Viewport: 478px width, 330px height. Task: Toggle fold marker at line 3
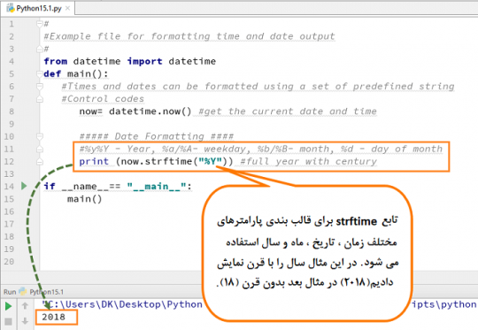click(x=40, y=49)
